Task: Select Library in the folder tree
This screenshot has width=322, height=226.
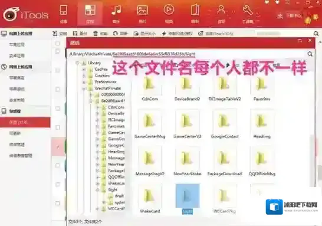Action: [94, 63]
